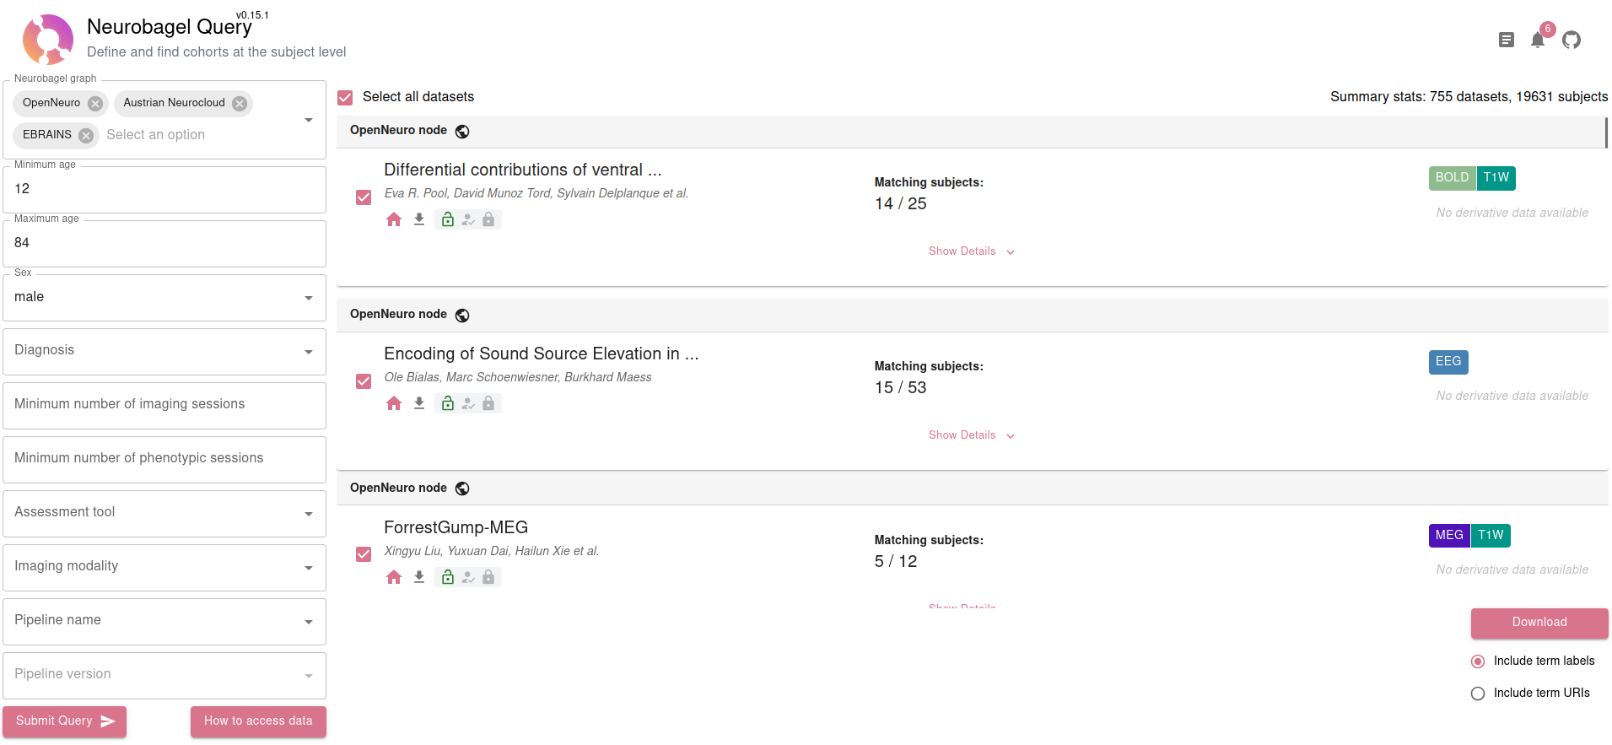Uncheck the Encoding of Sound dataset checkbox
1612x745 pixels.
(x=364, y=381)
